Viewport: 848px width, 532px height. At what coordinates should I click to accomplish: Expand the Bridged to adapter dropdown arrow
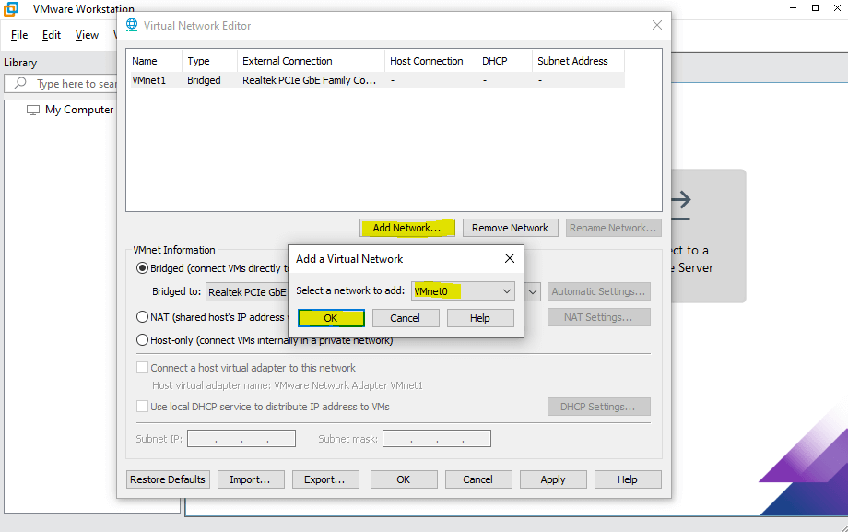coord(533,291)
